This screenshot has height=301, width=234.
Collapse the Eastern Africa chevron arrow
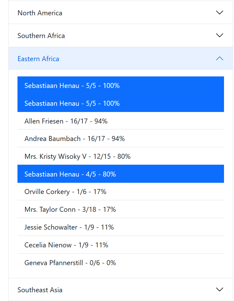[x=220, y=58]
